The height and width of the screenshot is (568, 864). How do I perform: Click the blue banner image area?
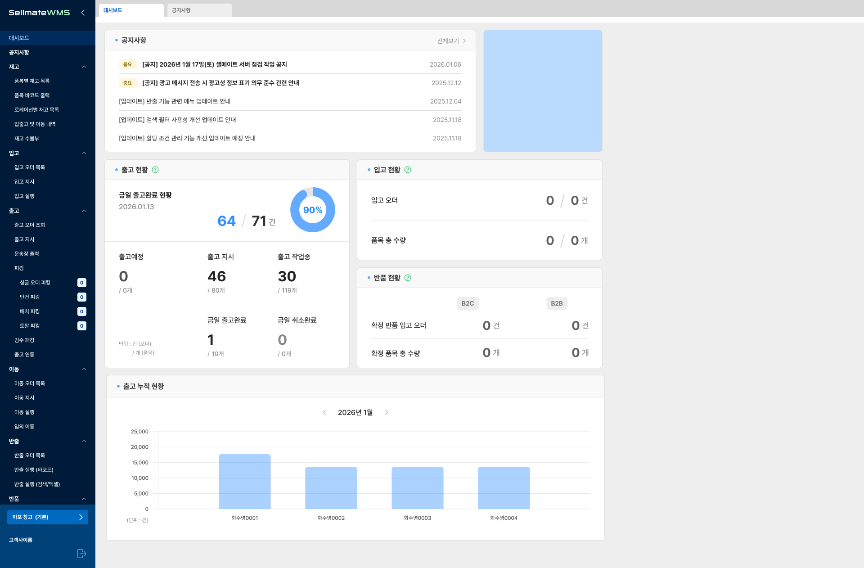pyautogui.click(x=543, y=91)
